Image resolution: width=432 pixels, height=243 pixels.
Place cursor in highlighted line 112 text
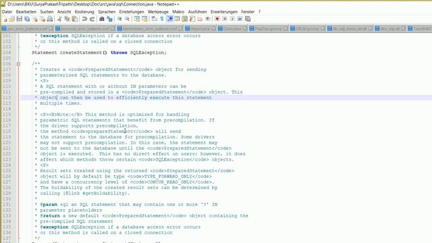click(126, 98)
